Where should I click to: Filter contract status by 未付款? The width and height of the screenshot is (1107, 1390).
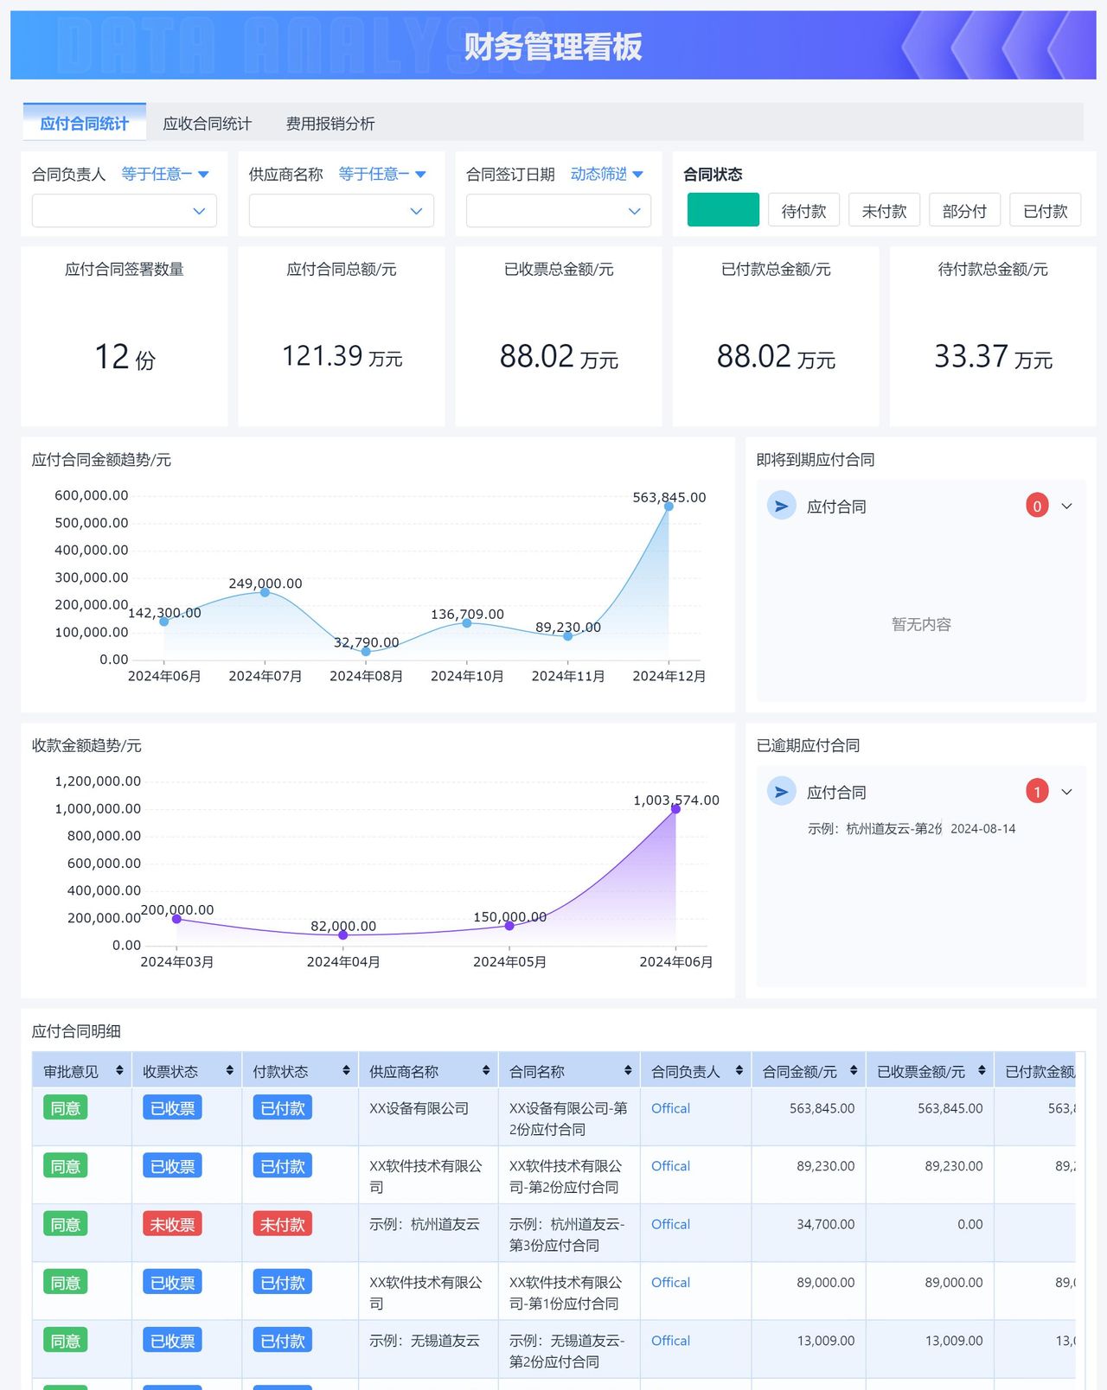884,210
